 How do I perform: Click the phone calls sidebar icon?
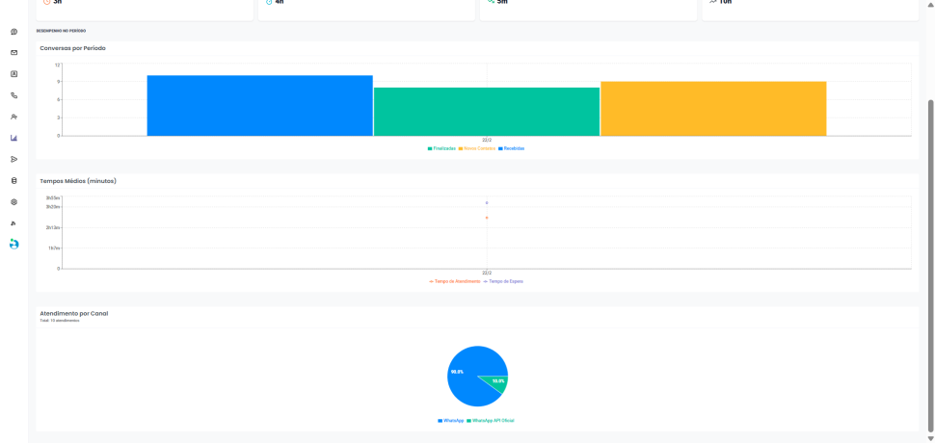[x=13, y=95]
